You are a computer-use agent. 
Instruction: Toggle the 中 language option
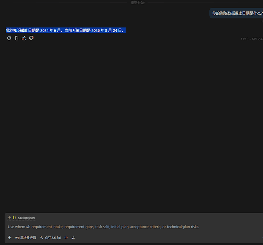pos(66,238)
